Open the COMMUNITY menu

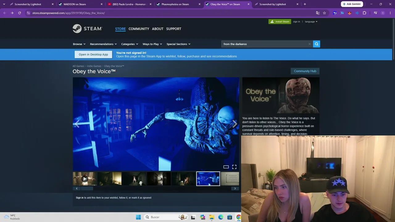pyautogui.click(x=139, y=29)
